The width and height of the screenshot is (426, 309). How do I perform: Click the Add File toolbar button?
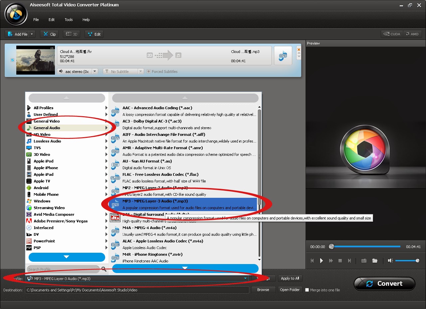click(x=17, y=34)
